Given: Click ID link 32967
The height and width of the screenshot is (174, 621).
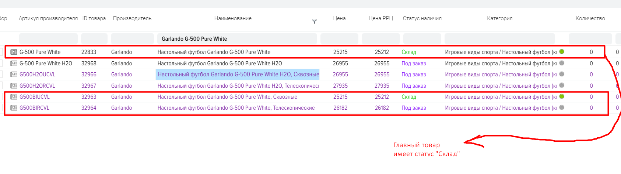Looking at the screenshot, I should pyautogui.click(x=89, y=86).
